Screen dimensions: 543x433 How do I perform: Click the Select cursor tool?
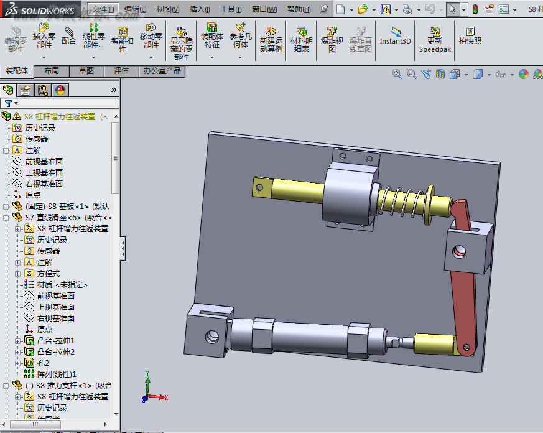(x=452, y=9)
